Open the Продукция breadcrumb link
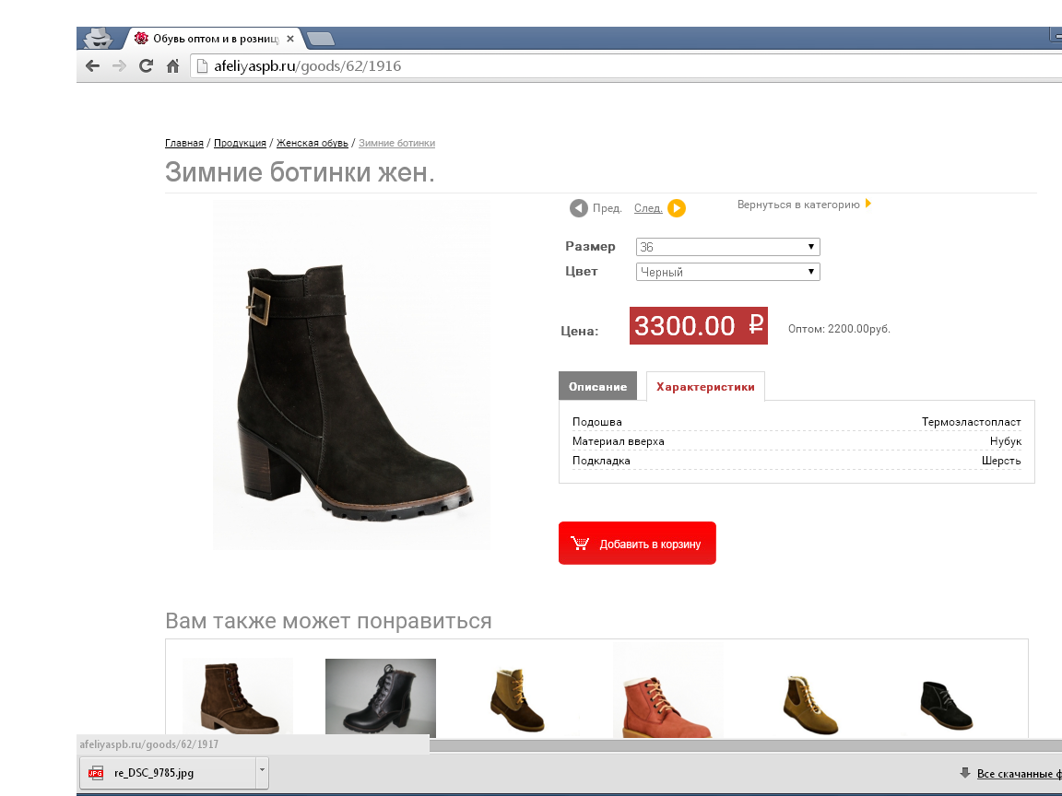 pyautogui.click(x=240, y=143)
